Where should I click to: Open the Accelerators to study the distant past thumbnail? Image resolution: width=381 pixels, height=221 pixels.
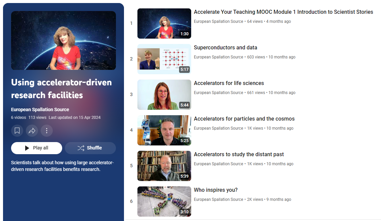164,166
